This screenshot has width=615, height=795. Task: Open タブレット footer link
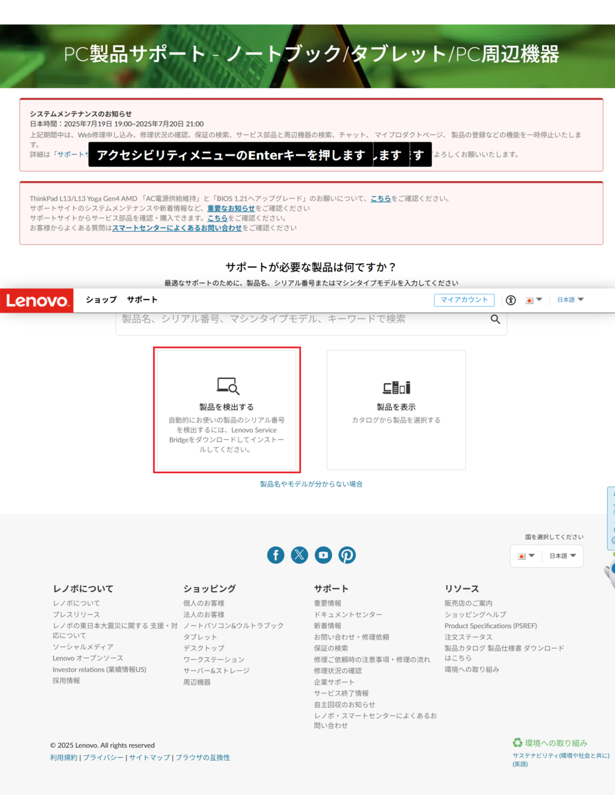point(200,637)
